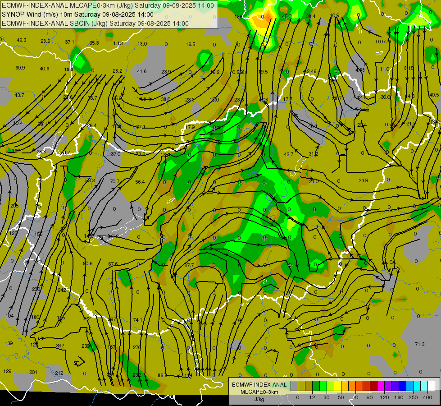Click the legend scale label '400'
This screenshot has height=406, width=441.
[x=427, y=397]
